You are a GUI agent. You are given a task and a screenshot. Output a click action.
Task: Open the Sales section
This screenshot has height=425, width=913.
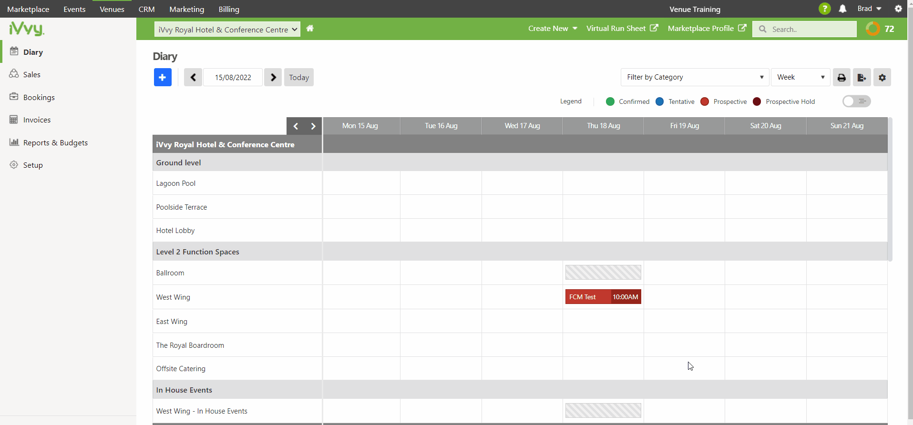coord(31,74)
